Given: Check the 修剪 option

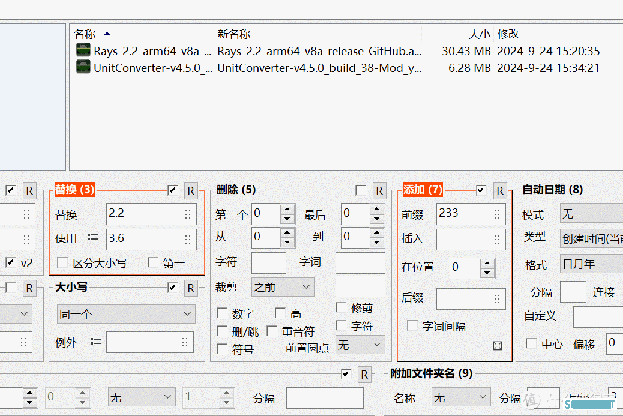Looking at the screenshot, I should coord(341,307).
